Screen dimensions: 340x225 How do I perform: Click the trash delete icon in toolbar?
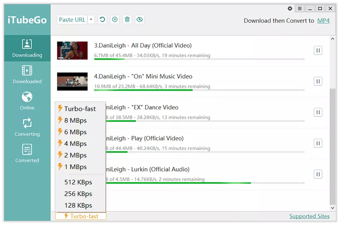[127, 19]
